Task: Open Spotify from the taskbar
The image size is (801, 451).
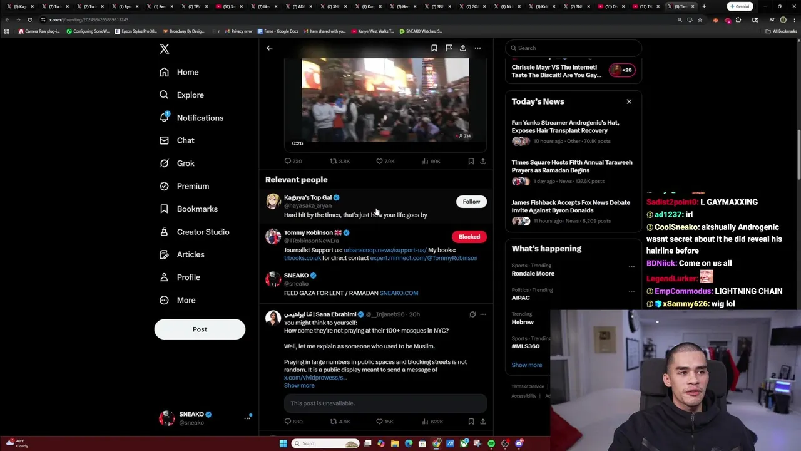Action: click(x=491, y=443)
